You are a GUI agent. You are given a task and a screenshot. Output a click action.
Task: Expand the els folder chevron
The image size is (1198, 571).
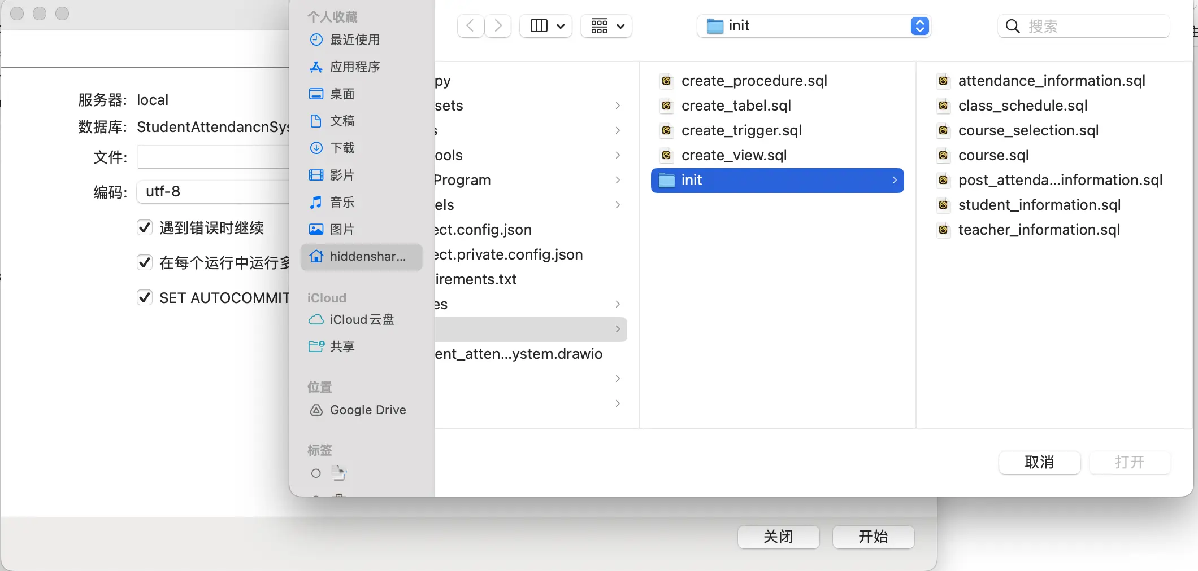618,205
